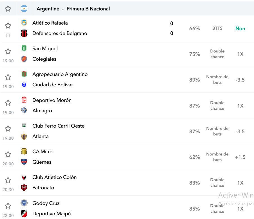Open Argentine Primera B Nacional league title
The image size is (254, 219).
(x=73, y=8)
